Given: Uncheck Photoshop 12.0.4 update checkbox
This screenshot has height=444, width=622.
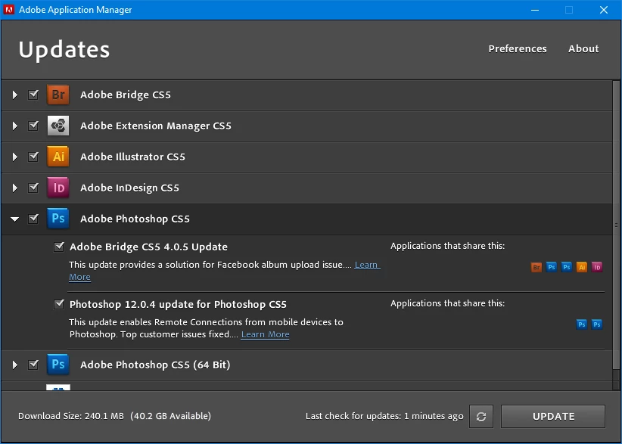Looking at the screenshot, I should (59, 305).
